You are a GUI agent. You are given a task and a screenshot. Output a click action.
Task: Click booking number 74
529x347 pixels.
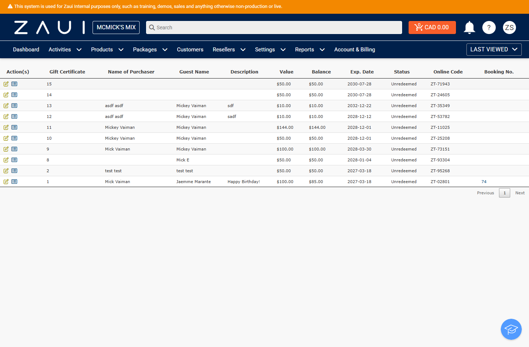pos(484,182)
